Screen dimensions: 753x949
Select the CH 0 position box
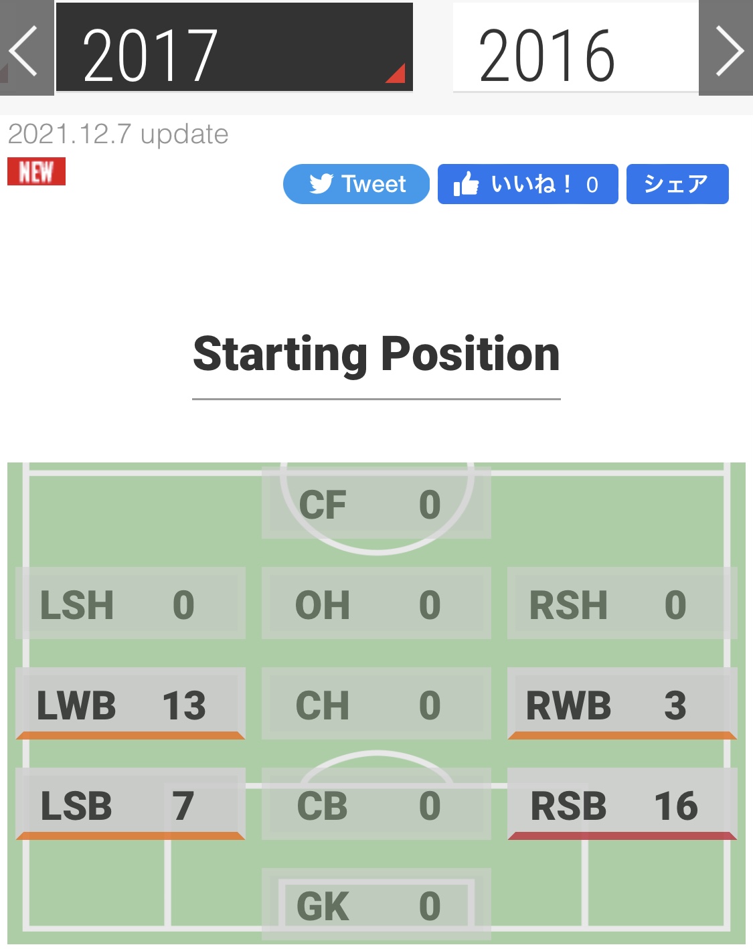376,704
